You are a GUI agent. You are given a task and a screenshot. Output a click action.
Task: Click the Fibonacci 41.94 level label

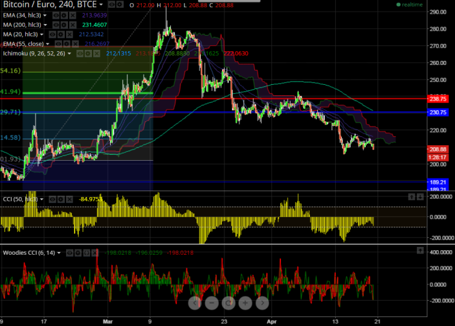(x=10, y=92)
